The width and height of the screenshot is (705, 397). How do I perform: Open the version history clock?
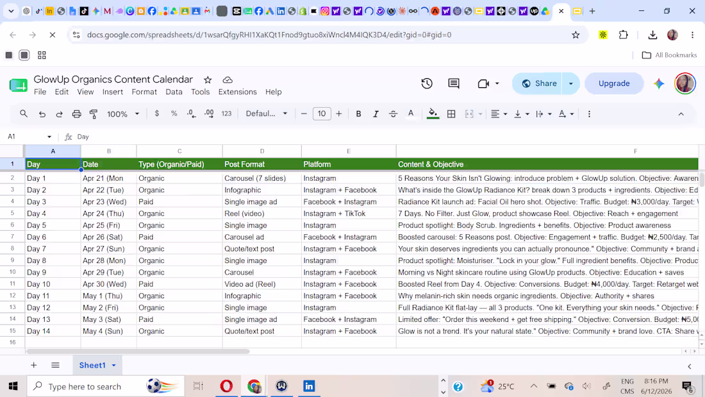tap(427, 83)
